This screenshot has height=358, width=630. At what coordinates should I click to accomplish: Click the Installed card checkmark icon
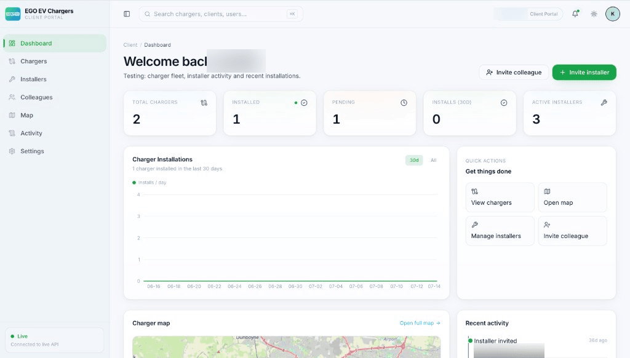click(x=304, y=103)
